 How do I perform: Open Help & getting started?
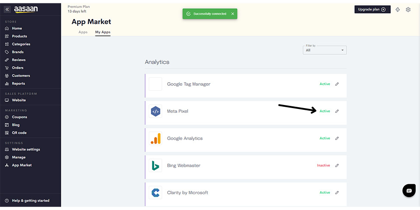(x=30, y=201)
